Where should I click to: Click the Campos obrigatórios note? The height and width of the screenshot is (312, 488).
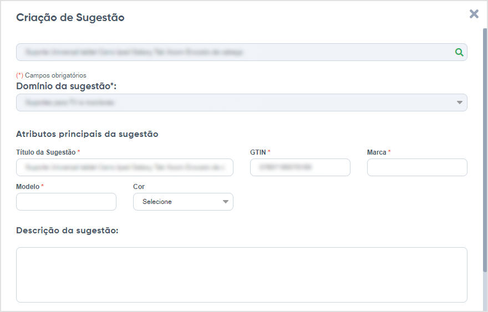coord(52,75)
